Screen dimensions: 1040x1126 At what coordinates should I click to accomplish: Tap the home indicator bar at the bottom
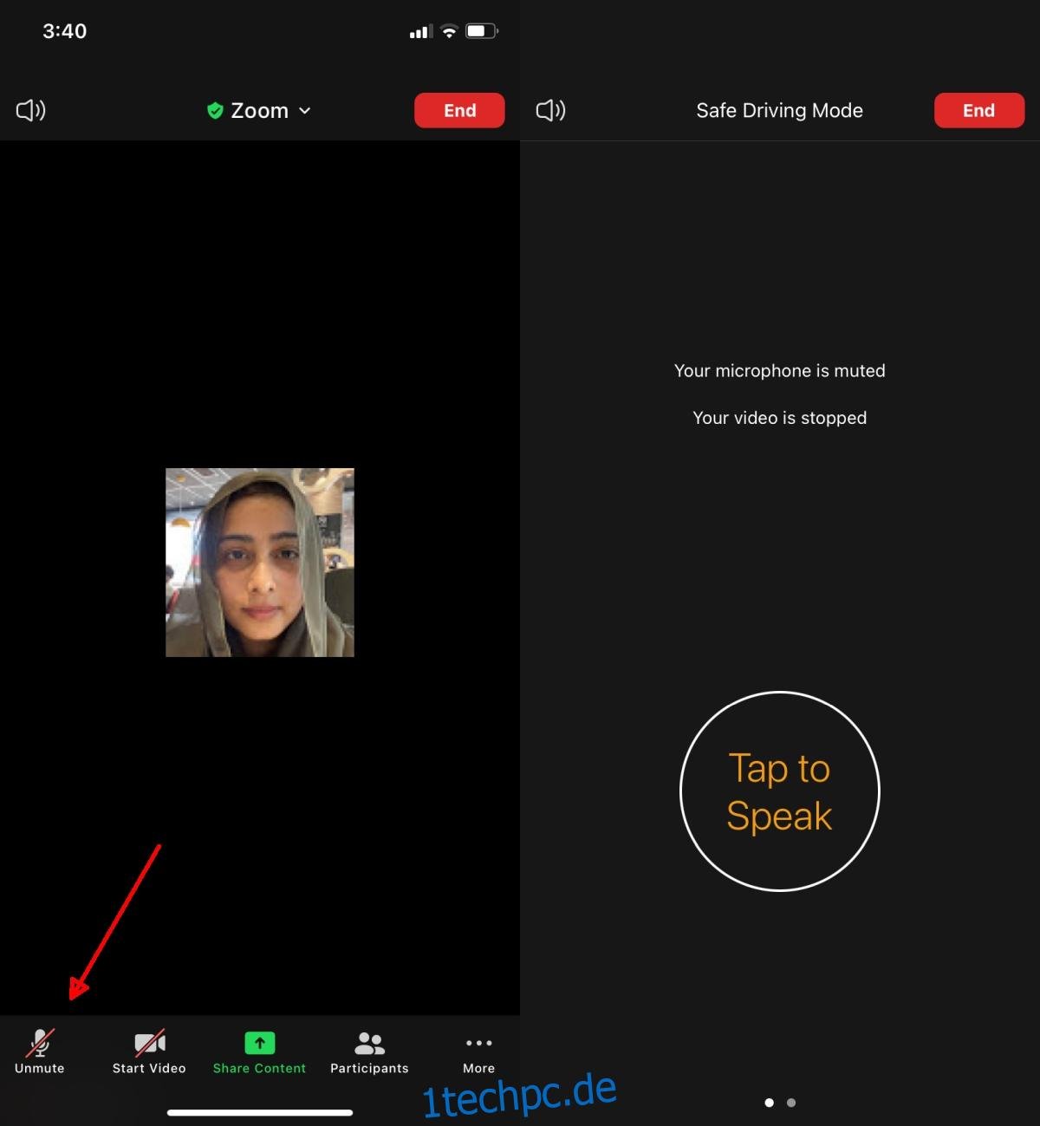(x=260, y=1112)
